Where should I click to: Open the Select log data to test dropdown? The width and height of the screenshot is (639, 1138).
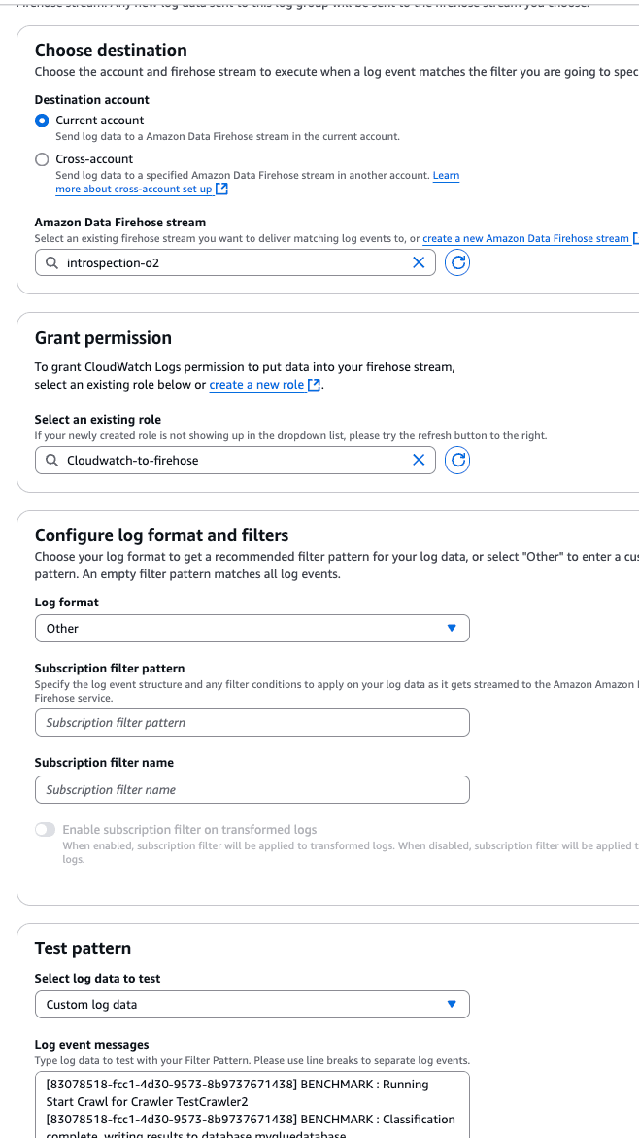coord(252,1003)
